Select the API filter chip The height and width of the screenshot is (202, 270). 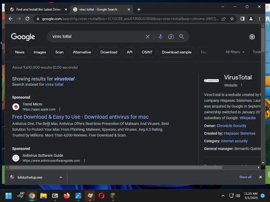click(x=129, y=52)
